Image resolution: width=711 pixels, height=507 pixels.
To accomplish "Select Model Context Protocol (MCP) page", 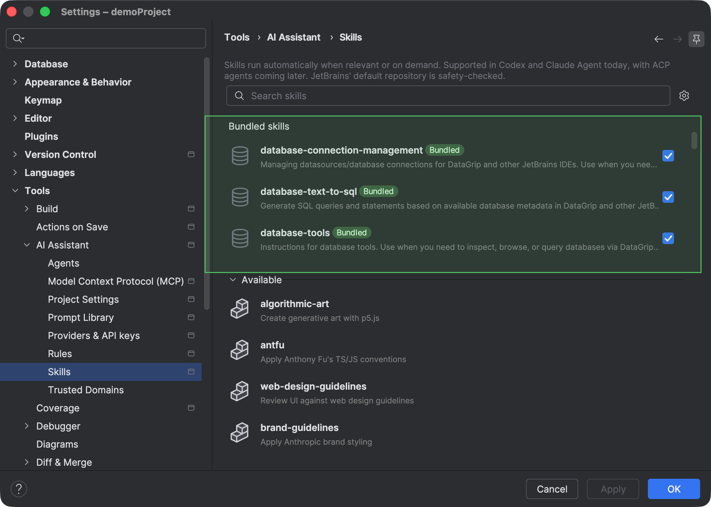I will (116, 281).
